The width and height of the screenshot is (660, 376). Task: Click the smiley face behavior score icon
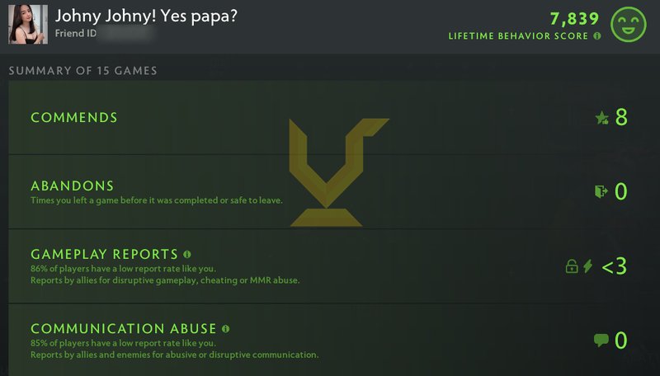629,25
